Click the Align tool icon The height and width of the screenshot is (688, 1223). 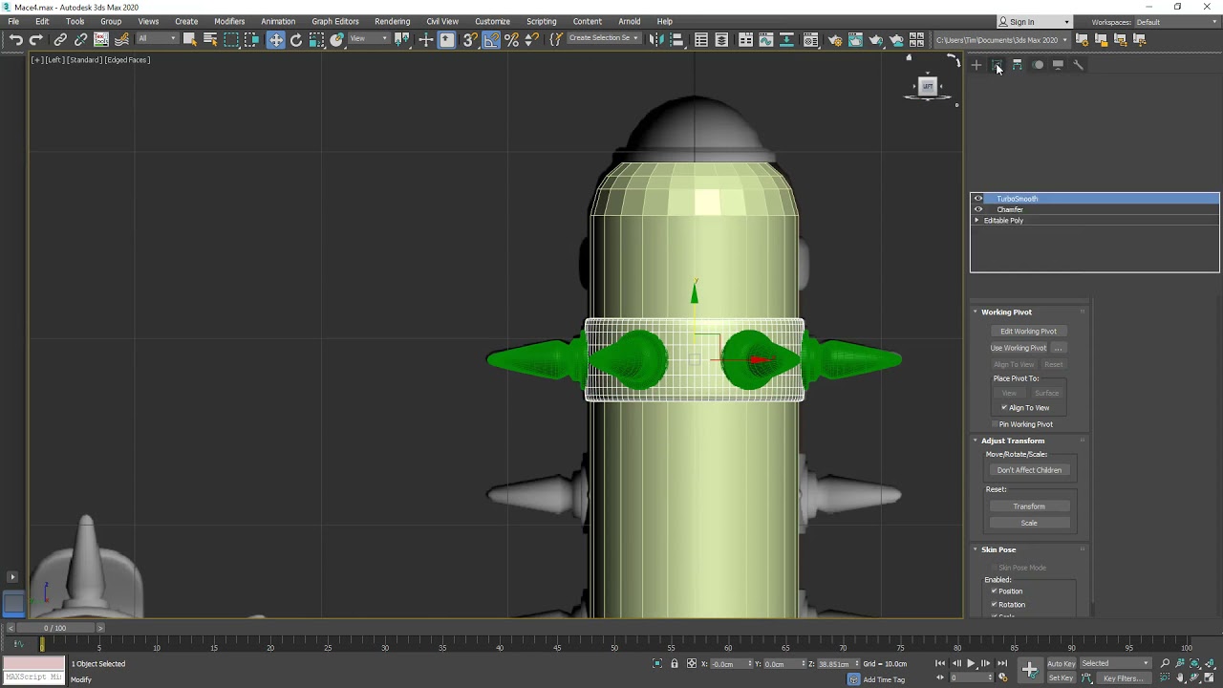pos(676,39)
